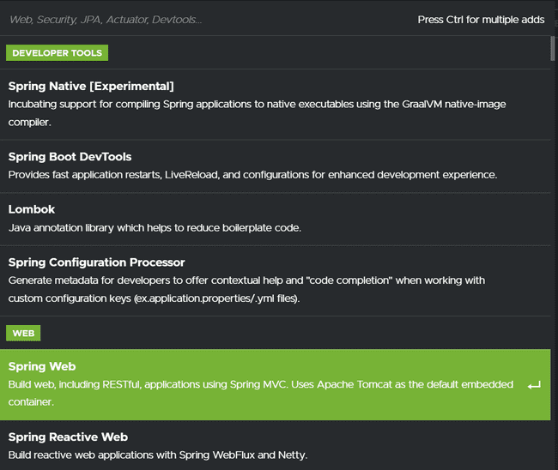The height and width of the screenshot is (470, 558).
Task: Choose the Lombok dependency
Action: pos(275,219)
